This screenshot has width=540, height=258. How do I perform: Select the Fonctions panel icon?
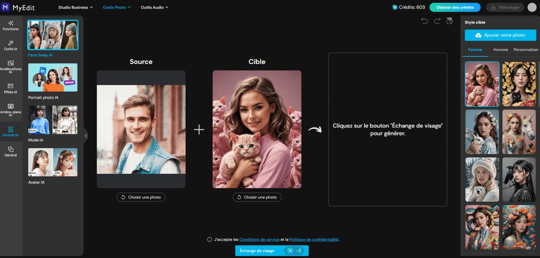[x=11, y=25]
